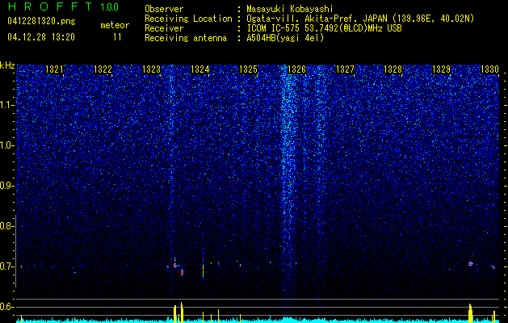Click the 1323 time marker
The width and height of the screenshot is (508, 323).
(151, 69)
